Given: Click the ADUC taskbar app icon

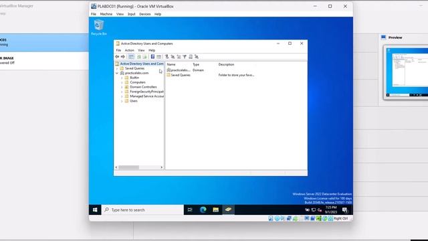Looking at the screenshot, I should 228,210.
